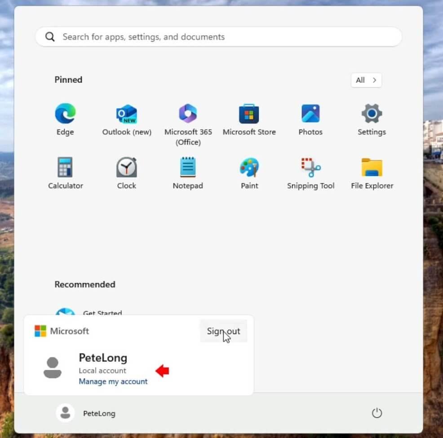
Task: Click the Recommended section heading
Action: pyautogui.click(x=85, y=284)
